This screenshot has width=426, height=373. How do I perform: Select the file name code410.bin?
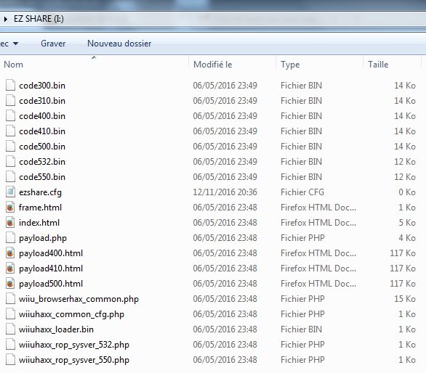(x=42, y=131)
